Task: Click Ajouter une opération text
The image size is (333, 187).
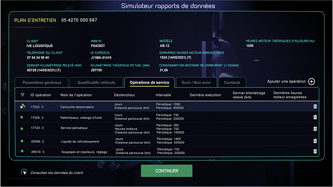Action: point(287,82)
